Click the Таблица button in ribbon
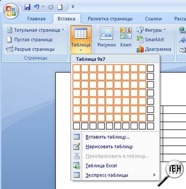This screenshot has width=186, height=189. click(x=81, y=39)
